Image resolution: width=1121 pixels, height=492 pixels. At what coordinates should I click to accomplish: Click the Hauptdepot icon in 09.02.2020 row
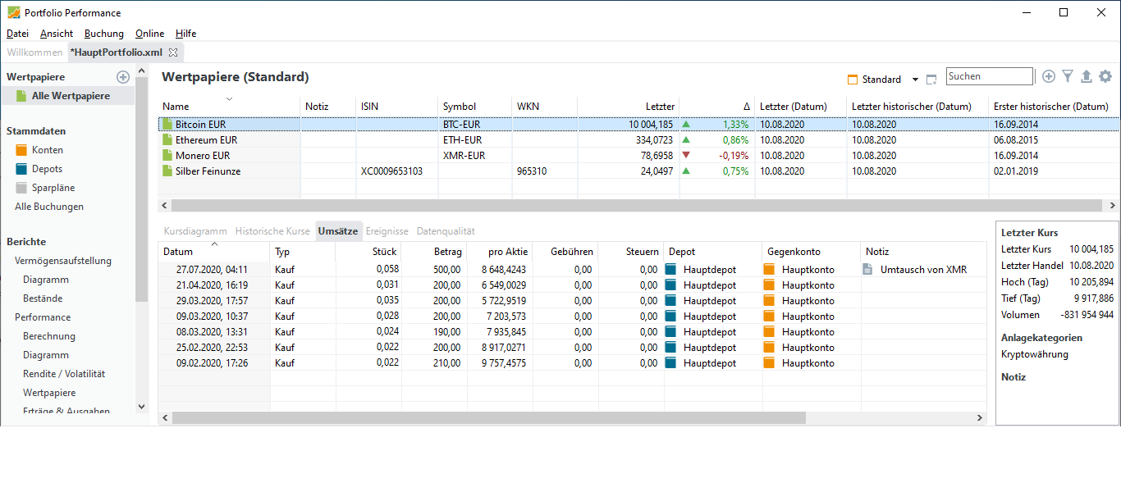click(670, 363)
